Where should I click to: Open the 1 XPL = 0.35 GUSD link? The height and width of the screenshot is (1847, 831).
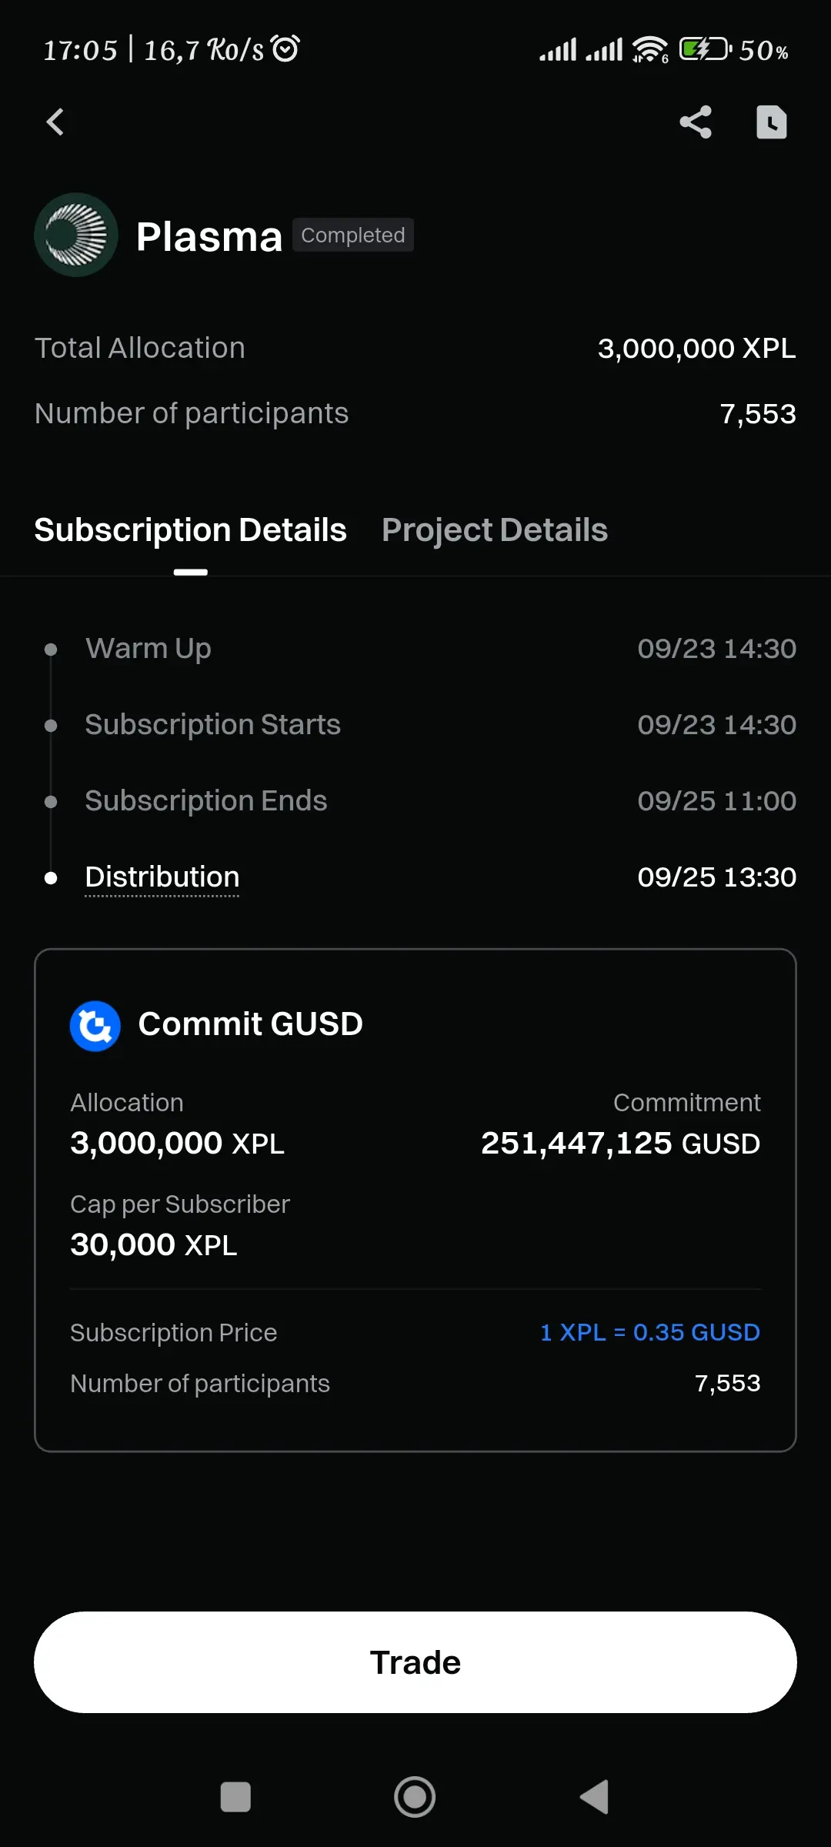(x=650, y=1332)
